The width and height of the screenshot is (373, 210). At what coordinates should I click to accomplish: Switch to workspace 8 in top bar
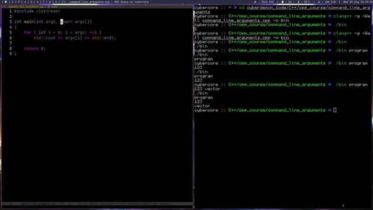[50, 2]
